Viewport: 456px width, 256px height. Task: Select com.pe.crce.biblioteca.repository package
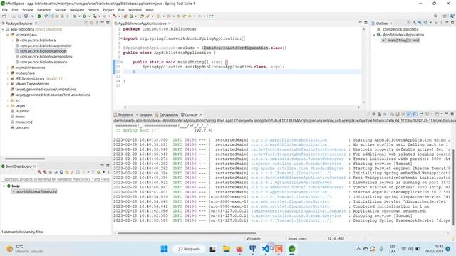[46, 57]
